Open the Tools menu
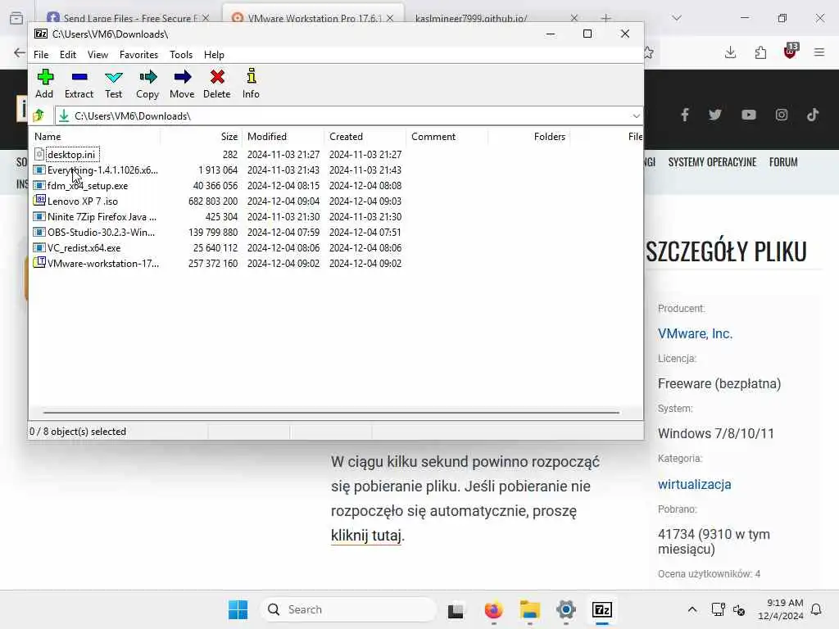This screenshot has width=839, height=629. [x=181, y=55]
